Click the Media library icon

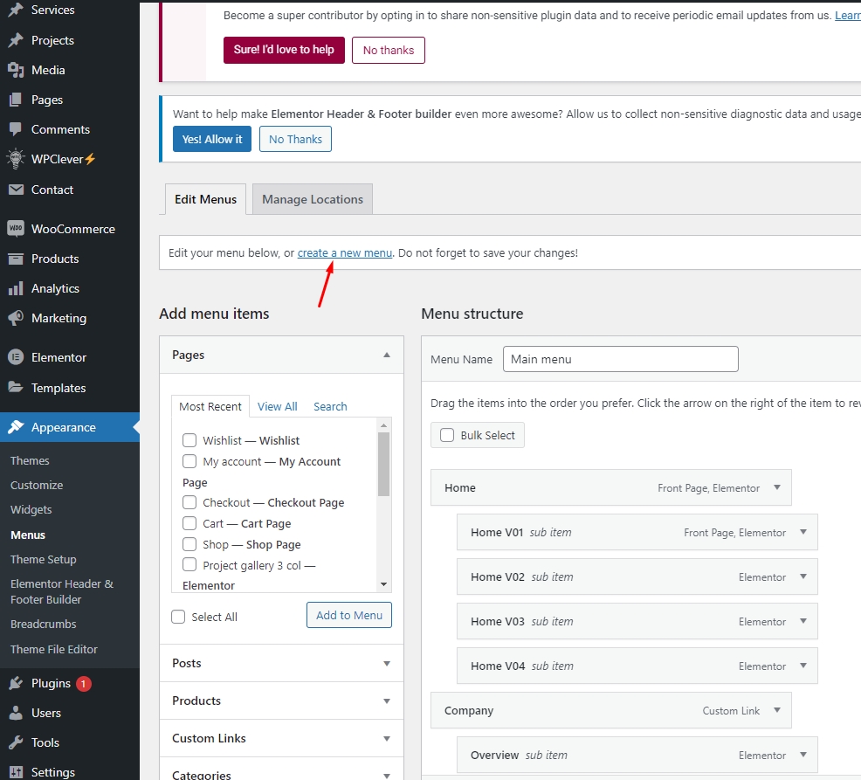15,70
